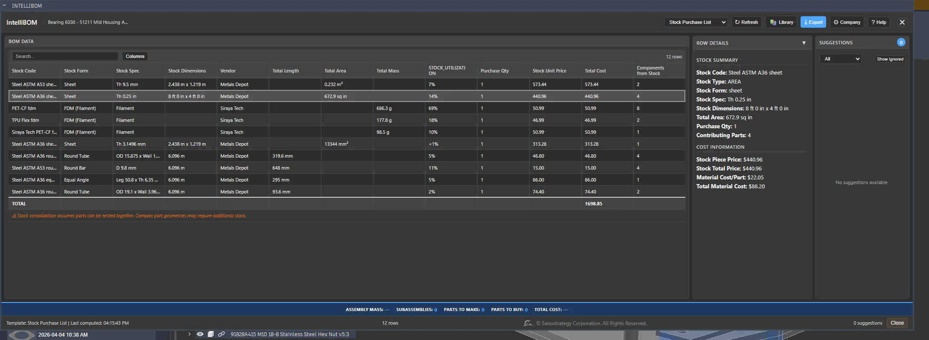Click the stock consolidation warning text
This screenshot has width=929, height=340.
pos(129,216)
